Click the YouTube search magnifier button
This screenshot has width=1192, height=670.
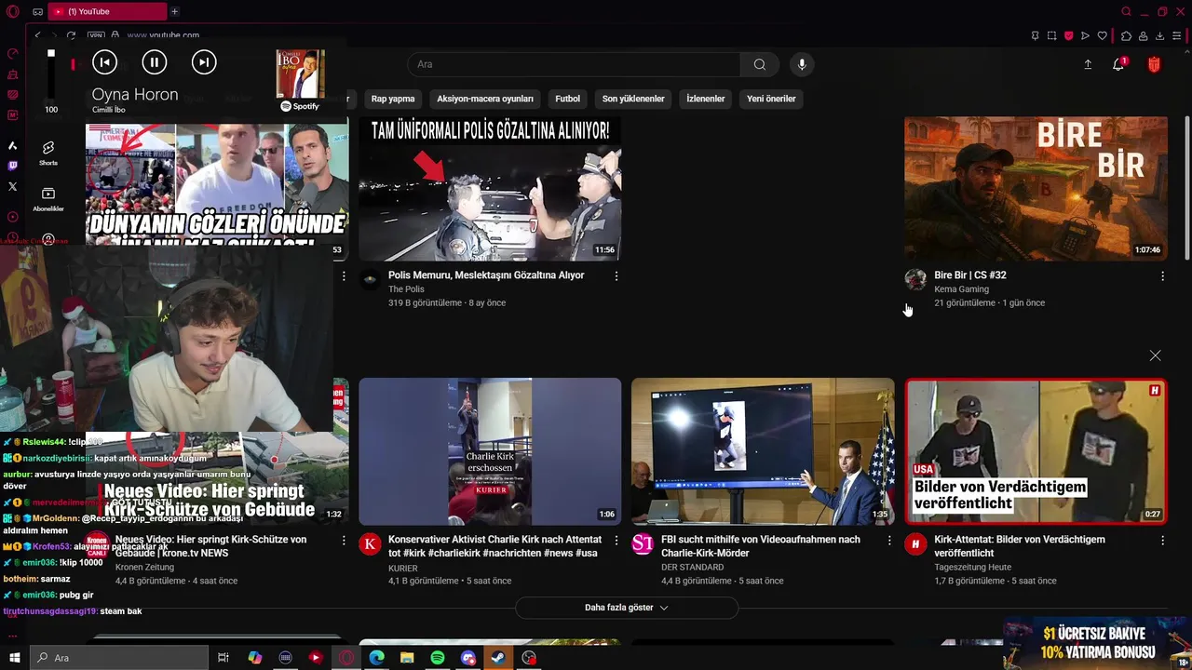[x=760, y=64]
